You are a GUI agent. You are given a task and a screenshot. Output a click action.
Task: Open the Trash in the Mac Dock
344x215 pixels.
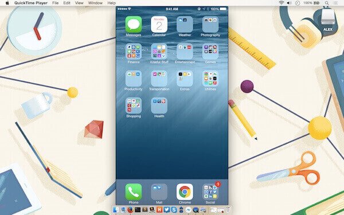229,210
